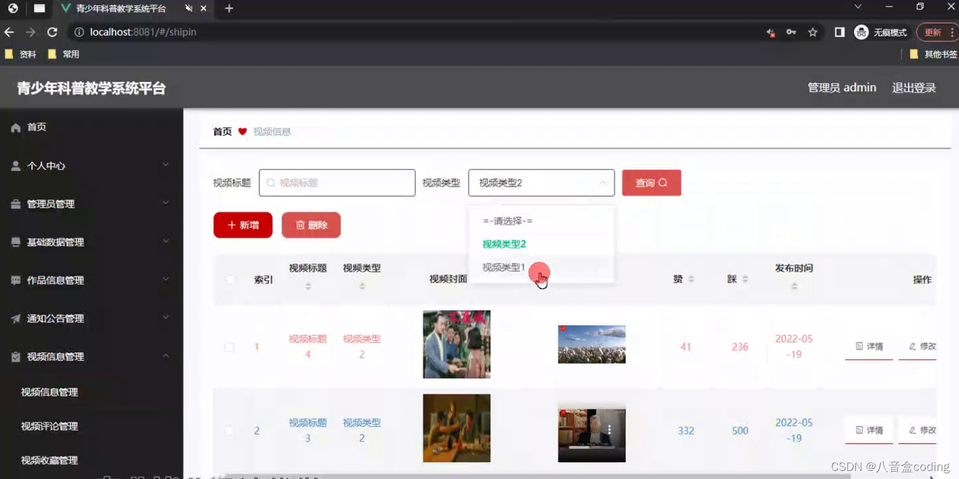Expand the 管理员管理 sidebar menu
Viewport: 959px width, 479px height.
click(x=166, y=203)
